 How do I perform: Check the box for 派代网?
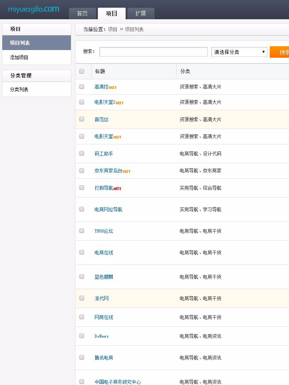[x=82, y=298]
